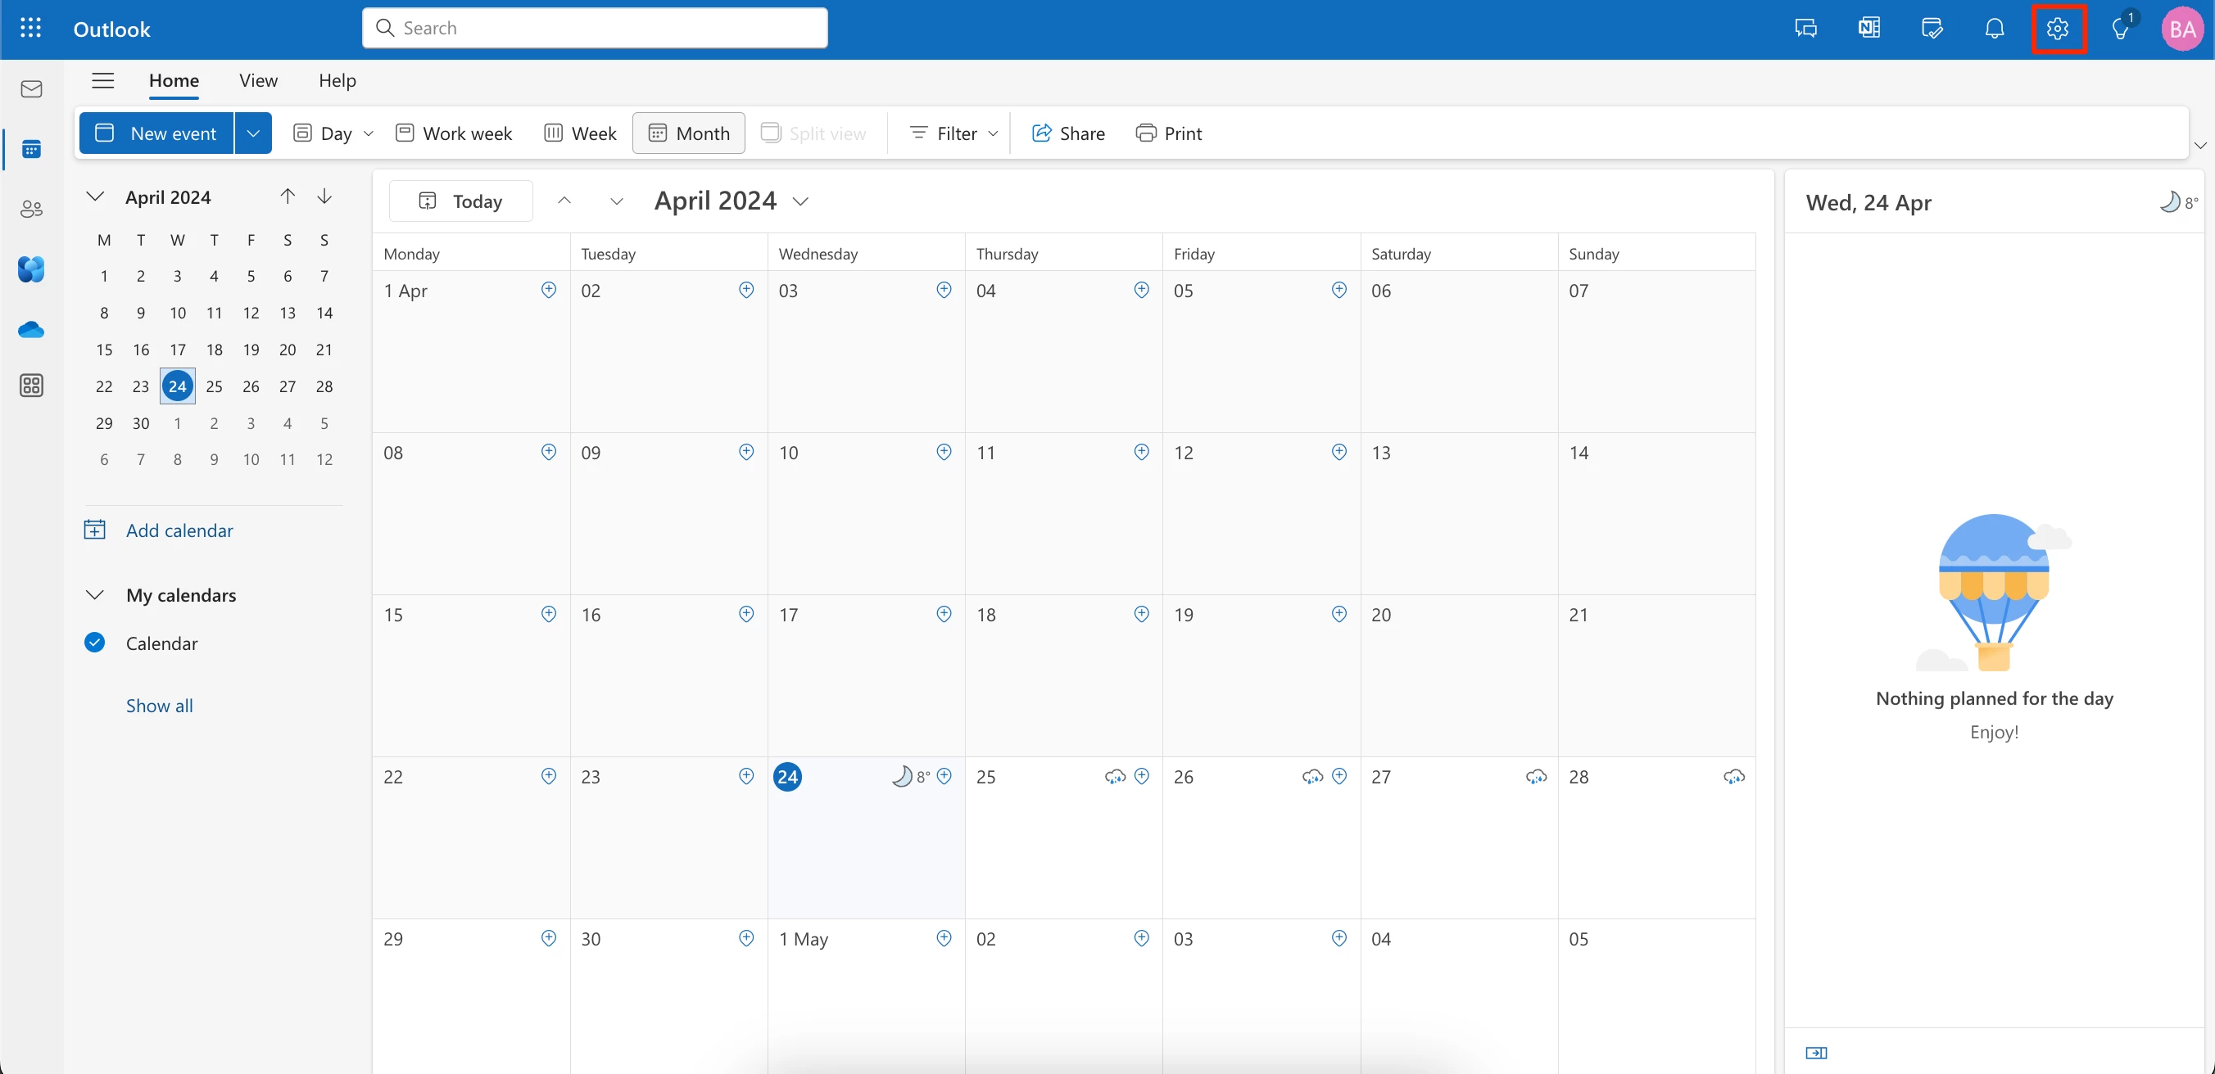Open the My Day icon

1932,29
